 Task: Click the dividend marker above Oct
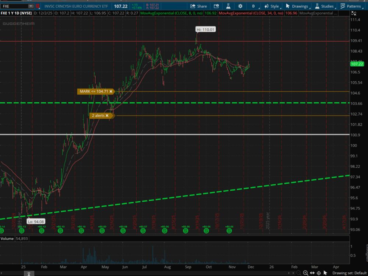click(206, 231)
